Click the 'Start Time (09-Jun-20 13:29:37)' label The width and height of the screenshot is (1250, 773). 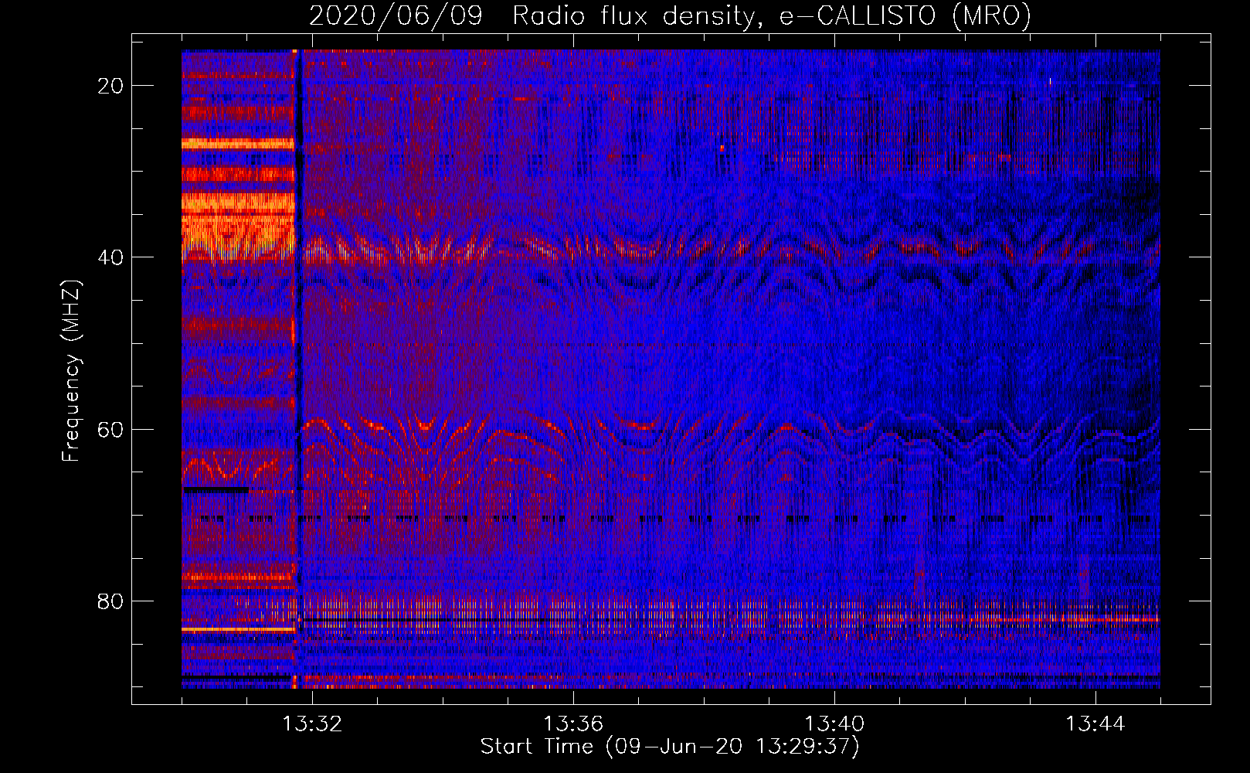point(670,747)
